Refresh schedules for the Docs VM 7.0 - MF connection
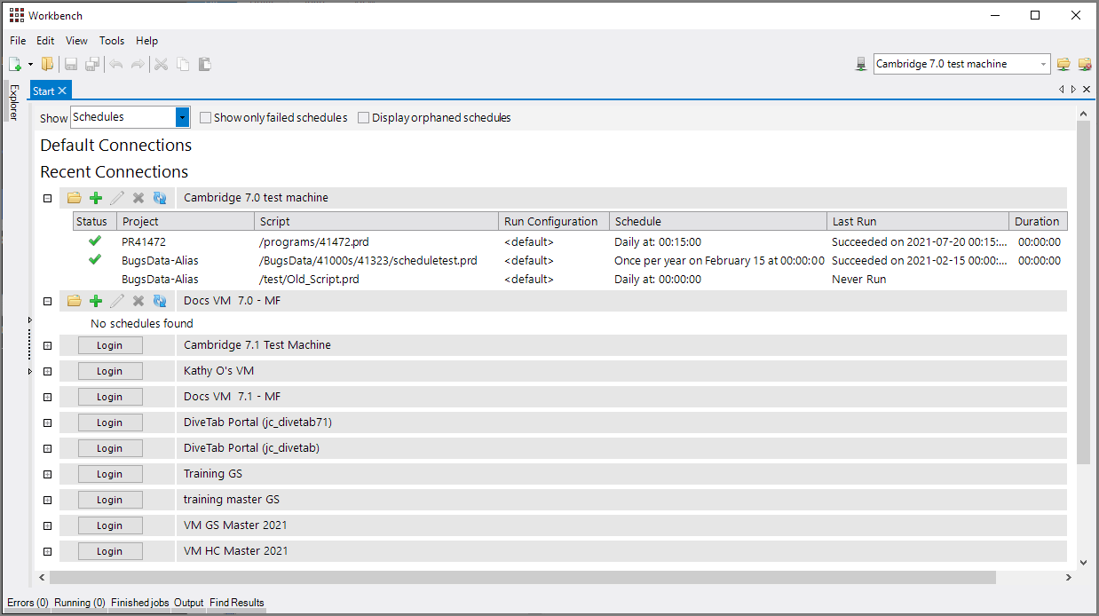1099x616 pixels. pos(160,300)
